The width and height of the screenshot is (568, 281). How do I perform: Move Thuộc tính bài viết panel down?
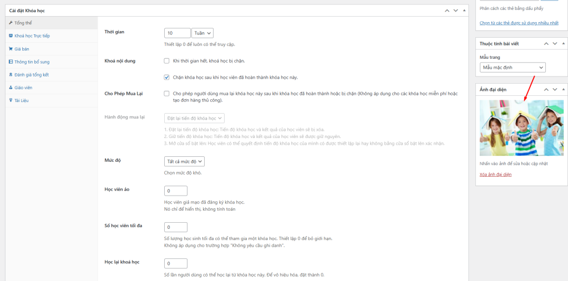coord(554,43)
